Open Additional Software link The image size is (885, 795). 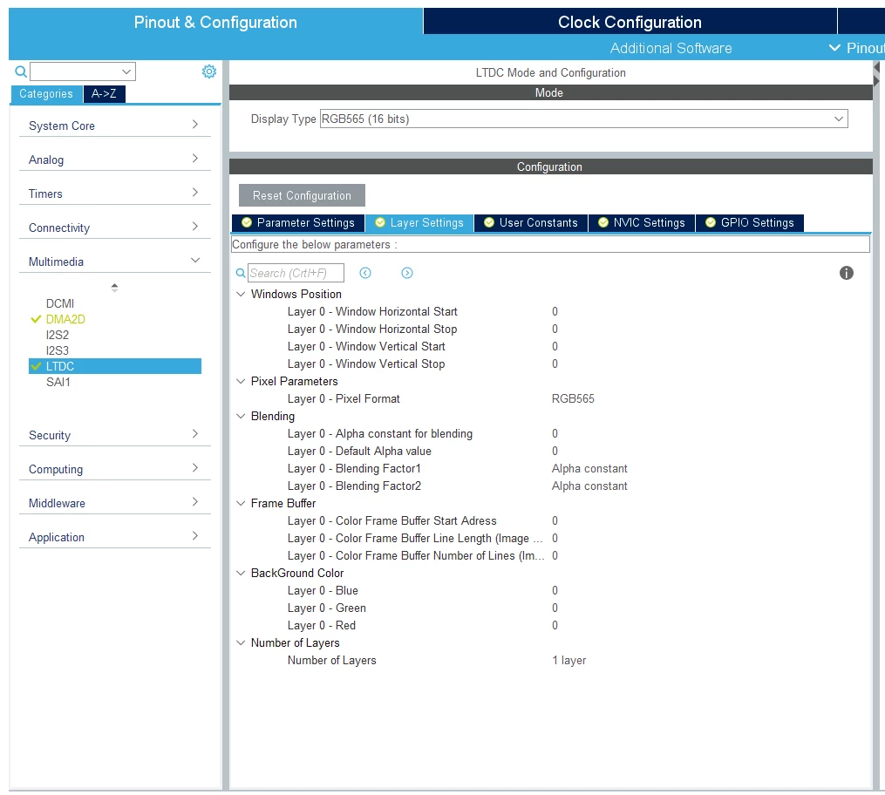tap(671, 49)
